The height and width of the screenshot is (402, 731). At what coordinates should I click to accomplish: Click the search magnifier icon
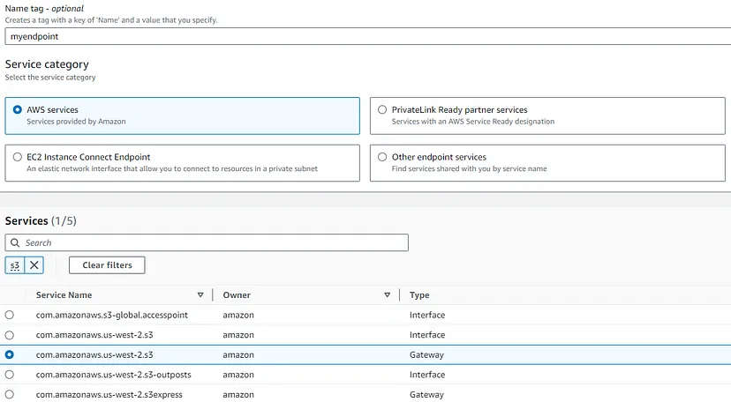coord(15,243)
